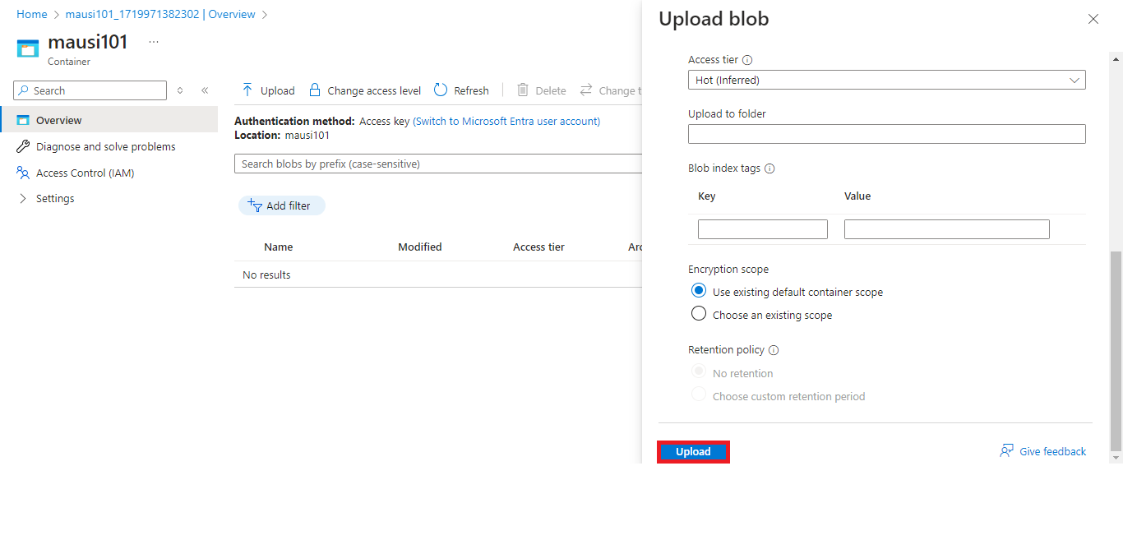Collapse the left sidebar menu
Screen dimensions: 1123x549
click(x=205, y=90)
